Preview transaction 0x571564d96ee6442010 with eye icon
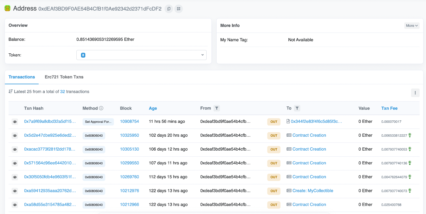426x214 pixels. pyautogui.click(x=15, y=163)
